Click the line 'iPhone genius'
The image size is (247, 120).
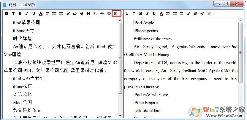[145, 31]
